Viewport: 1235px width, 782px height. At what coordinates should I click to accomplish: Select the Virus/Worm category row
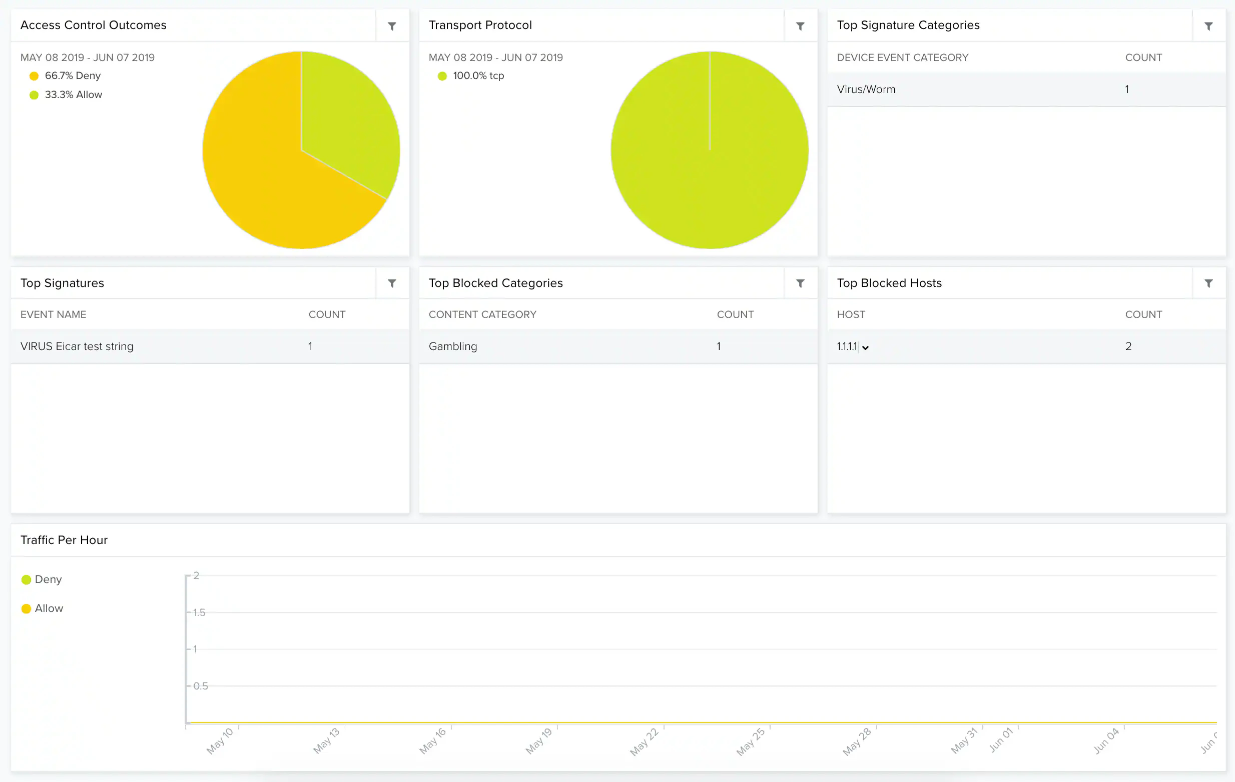click(x=866, y=89)
